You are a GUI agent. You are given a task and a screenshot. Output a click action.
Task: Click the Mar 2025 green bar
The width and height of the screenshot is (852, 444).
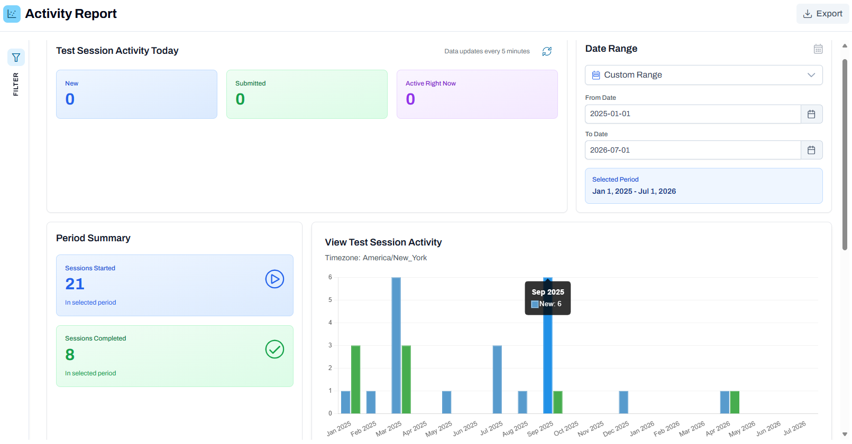[x=406, y=380]
